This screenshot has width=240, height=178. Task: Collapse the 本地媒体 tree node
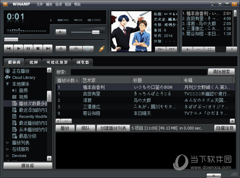7,84
